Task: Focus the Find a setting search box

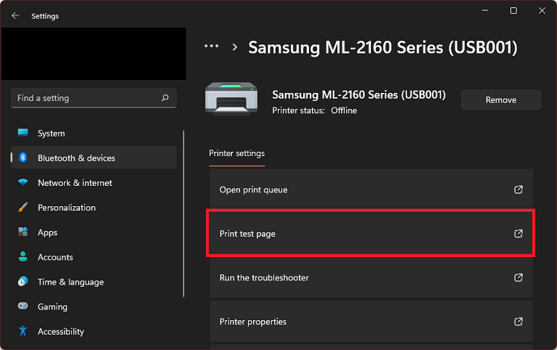Action: click(94, 98)
